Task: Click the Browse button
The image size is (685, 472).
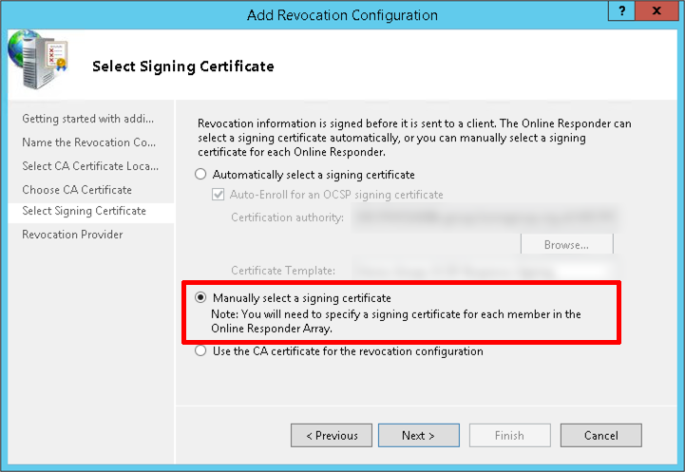Action: pos(566,244)
